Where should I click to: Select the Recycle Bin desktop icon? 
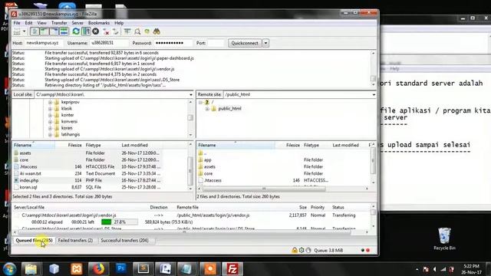coord(444,238)
